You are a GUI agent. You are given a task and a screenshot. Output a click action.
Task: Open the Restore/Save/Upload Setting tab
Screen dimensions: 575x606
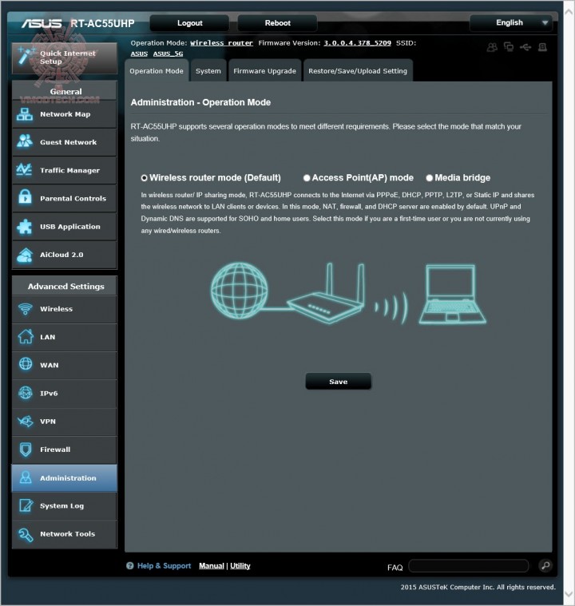coord(358,71)
